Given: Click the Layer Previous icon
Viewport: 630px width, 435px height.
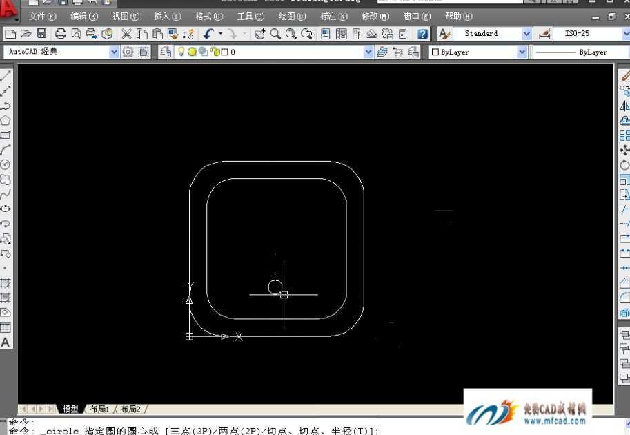Looking at the screenshot, I should click(397, 52).
